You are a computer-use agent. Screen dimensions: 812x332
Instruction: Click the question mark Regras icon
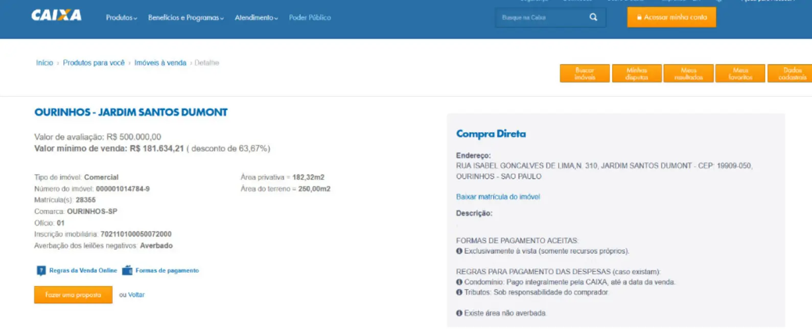41,271
